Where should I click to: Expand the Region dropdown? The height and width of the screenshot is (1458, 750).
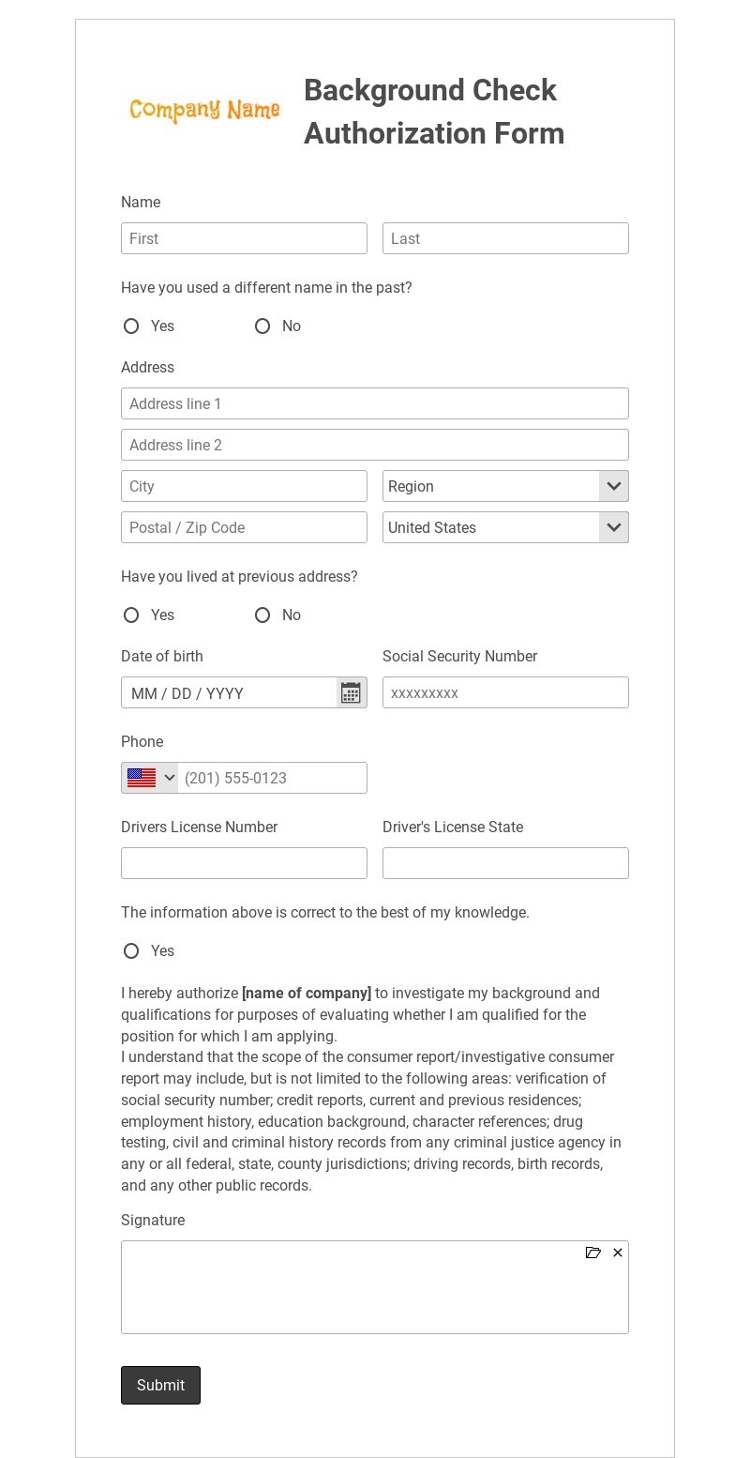pos(505,486)
